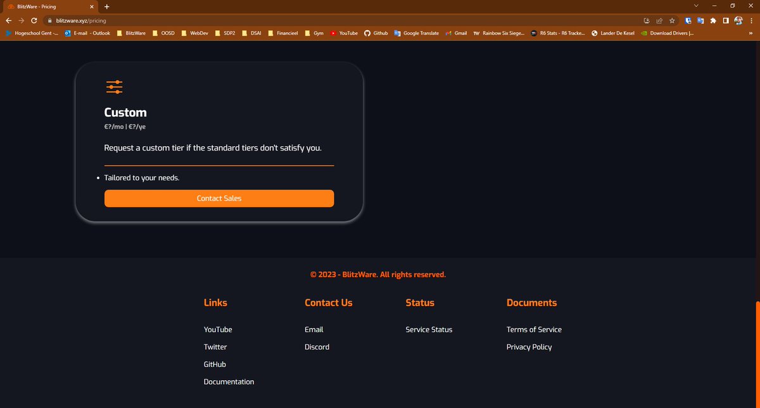Open the YouTube bookmark in bookmarks bar
The height and width of the screenshot is (408, 760).
point(344,33)
